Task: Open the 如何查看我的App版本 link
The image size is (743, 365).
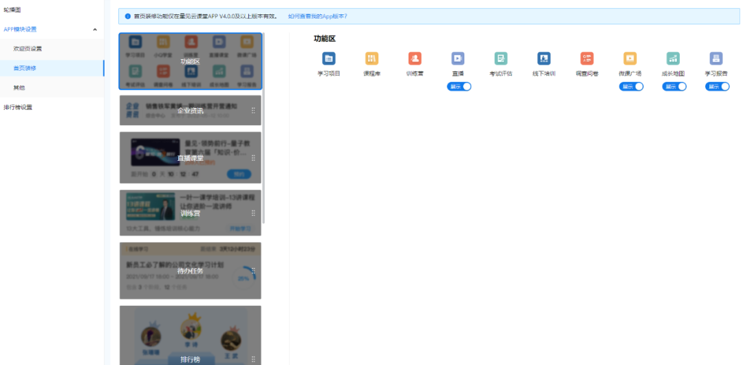Action: click(317, 16)
